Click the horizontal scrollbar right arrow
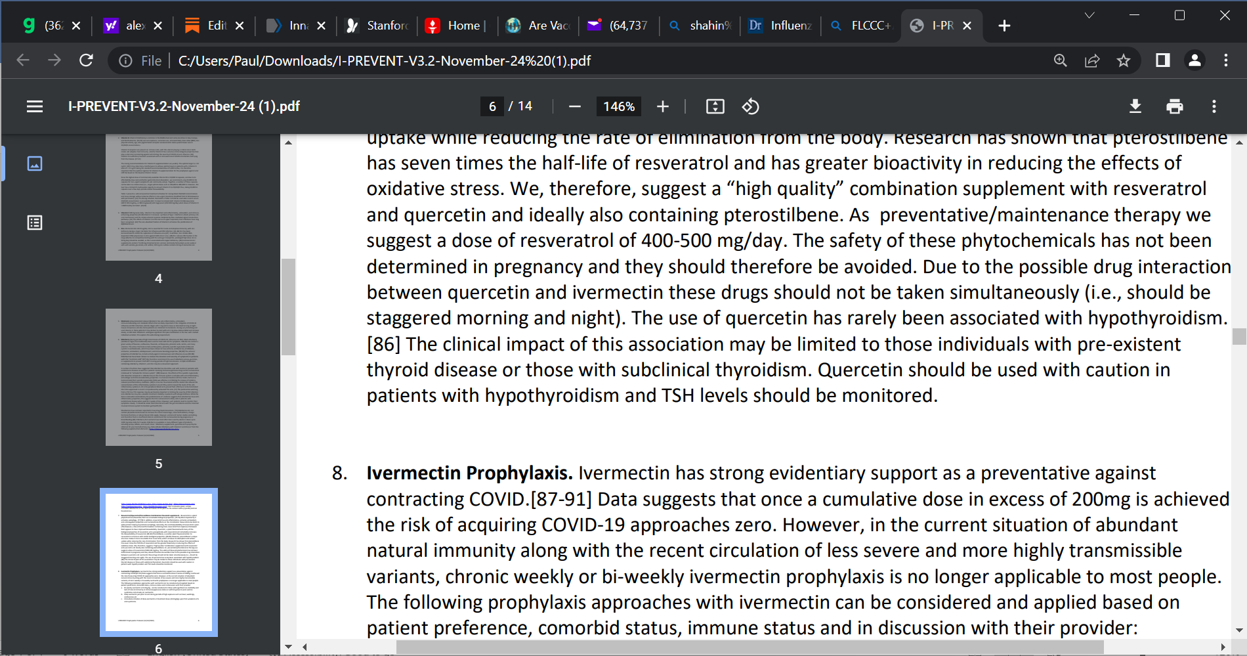This screenshot has height=656, width=1247. pos(1223,647)
